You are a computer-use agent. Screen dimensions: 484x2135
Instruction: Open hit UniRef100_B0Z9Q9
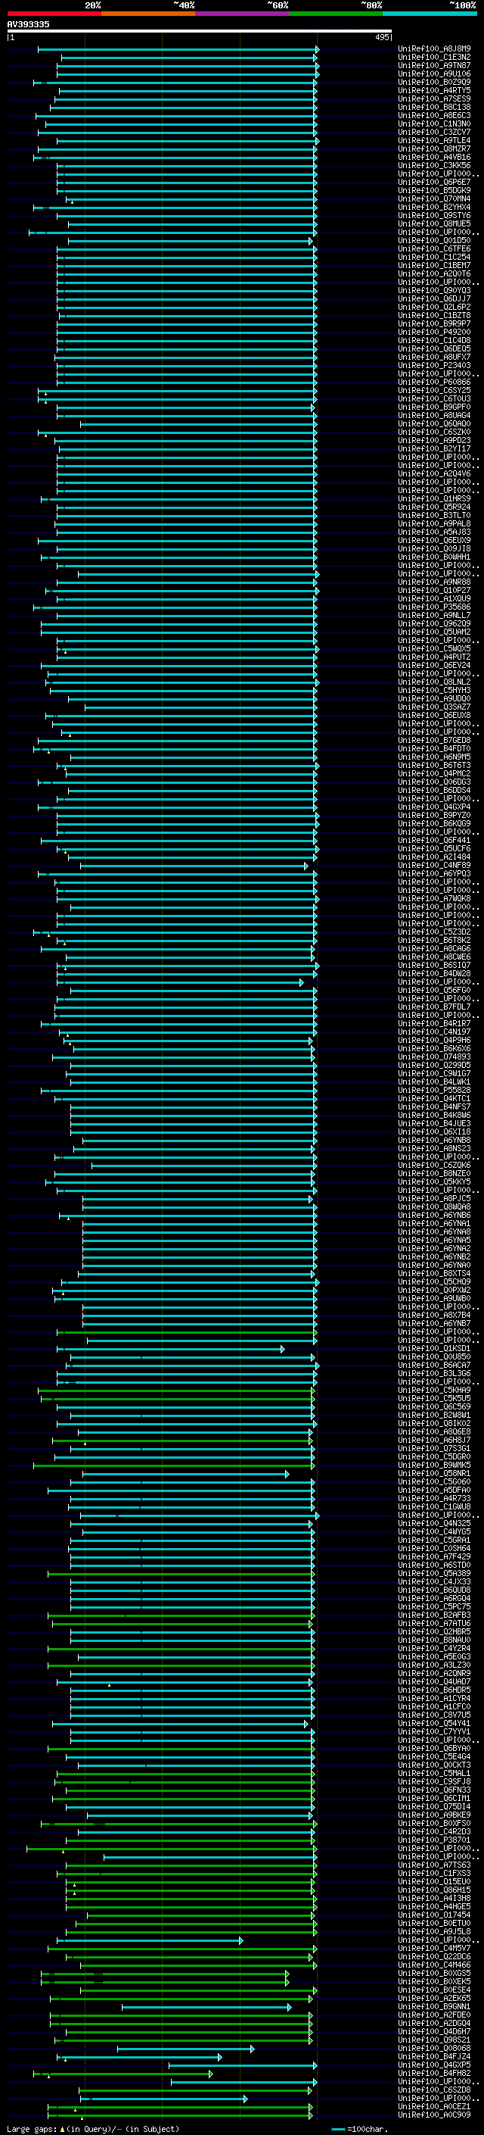pyautogui.click(x=434, y=82)
